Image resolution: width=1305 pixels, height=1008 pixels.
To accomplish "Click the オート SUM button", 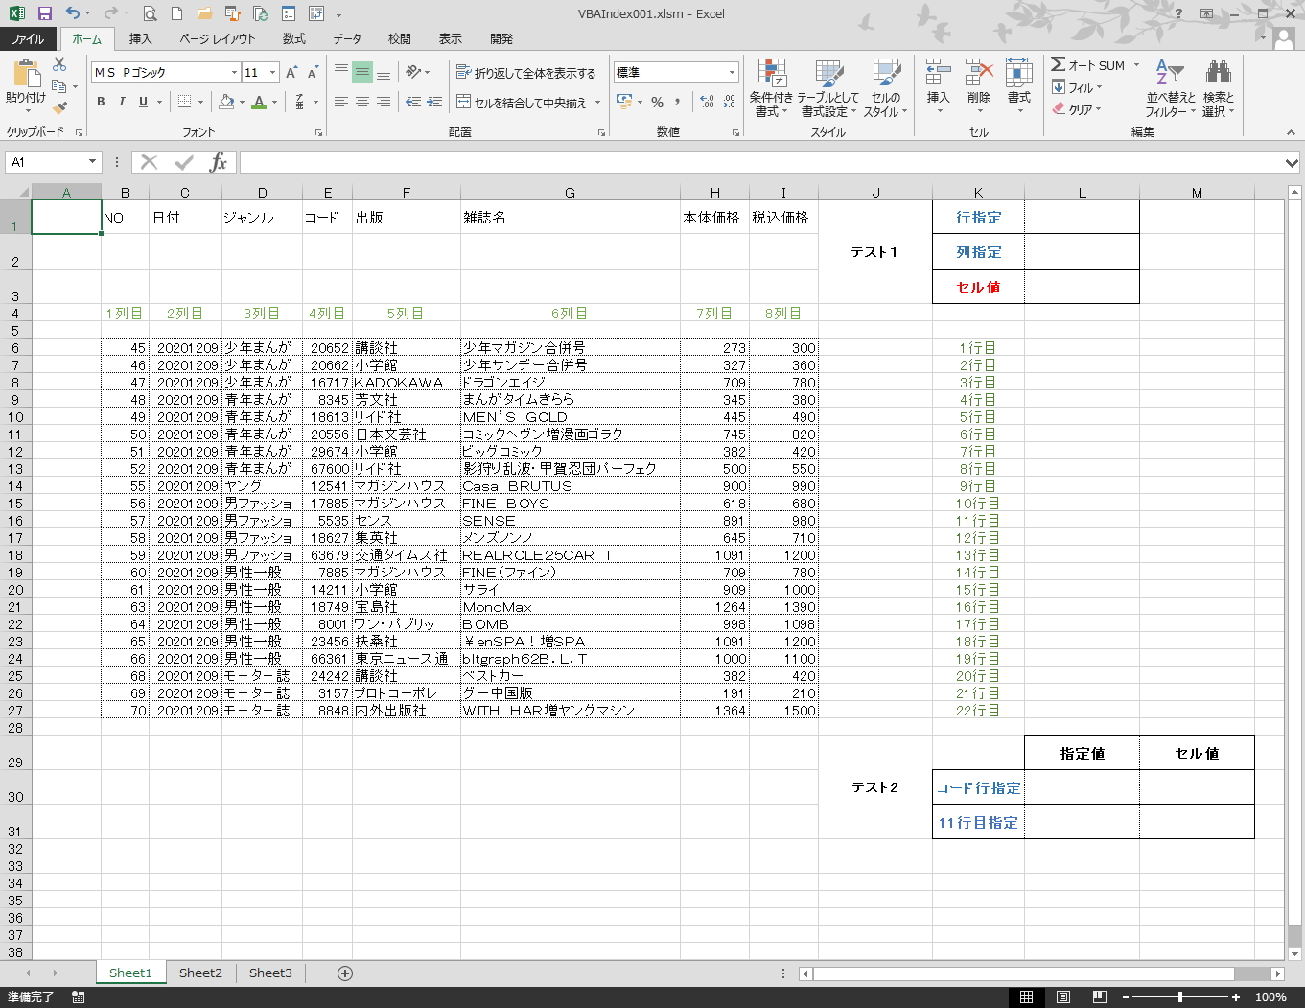I will click(1088, 65).
